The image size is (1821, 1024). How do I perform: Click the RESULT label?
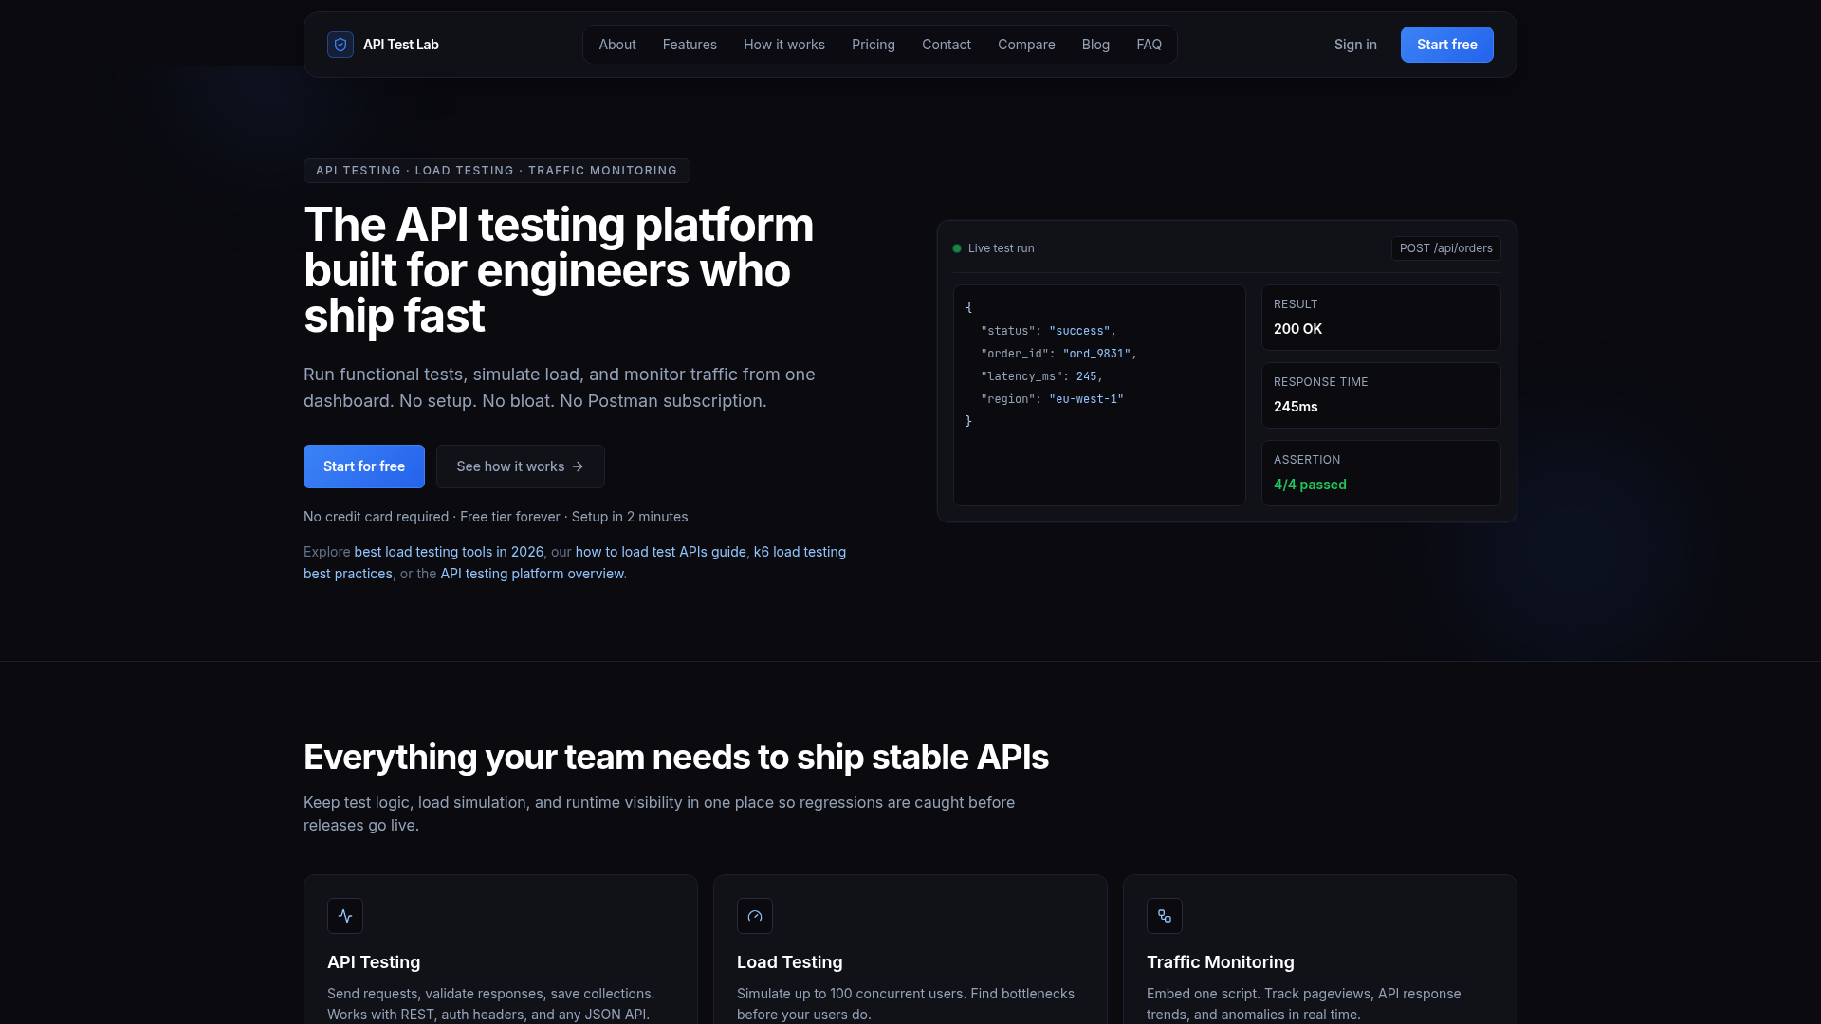[x=1296, y=304]
